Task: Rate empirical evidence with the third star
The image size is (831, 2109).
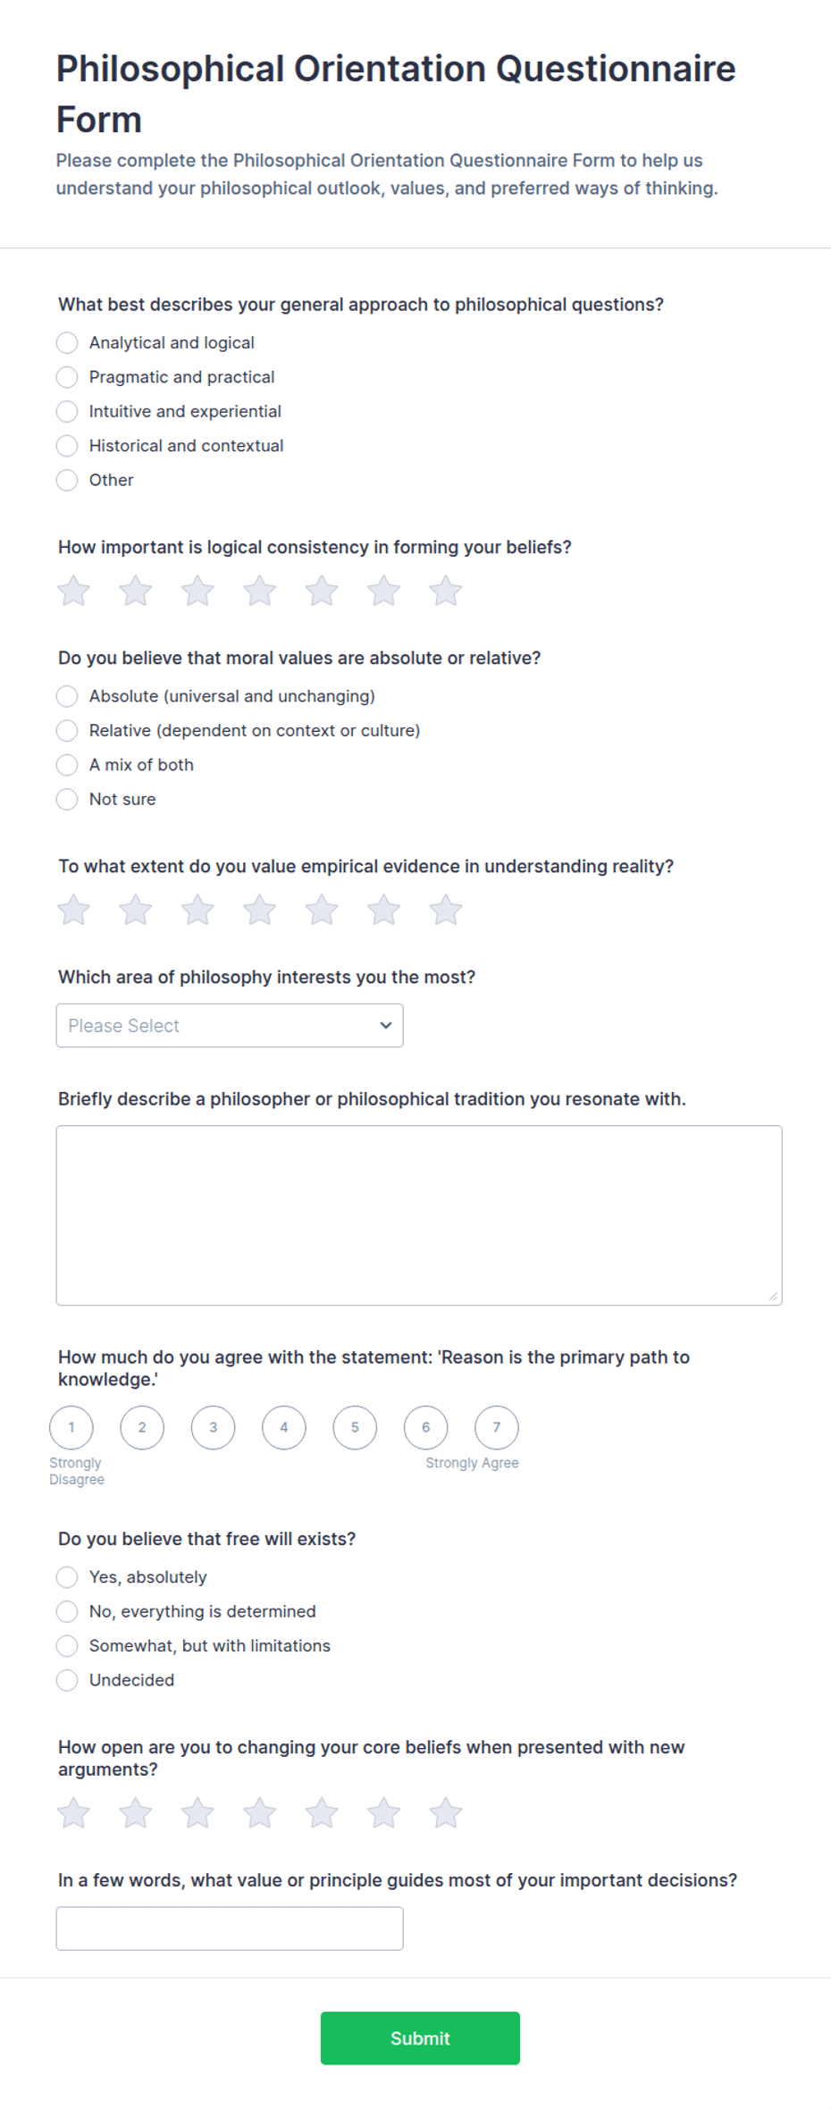Action: tap(197, 910)
